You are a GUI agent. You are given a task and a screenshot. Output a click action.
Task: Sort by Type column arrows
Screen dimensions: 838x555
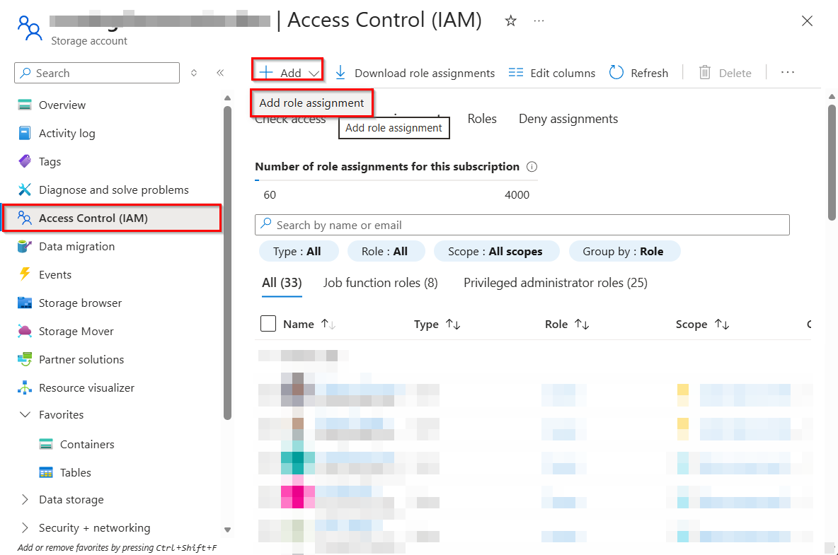click(x=453, y=325)
